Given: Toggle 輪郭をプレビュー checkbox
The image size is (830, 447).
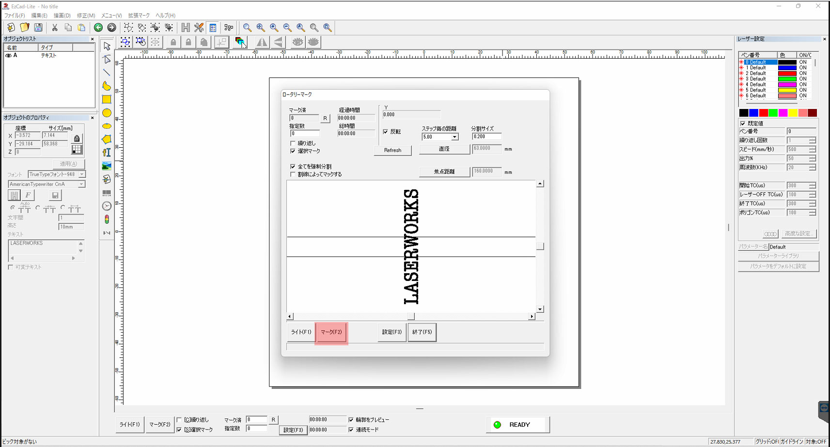Looking at the screenshot, I should tap(351, 420).
